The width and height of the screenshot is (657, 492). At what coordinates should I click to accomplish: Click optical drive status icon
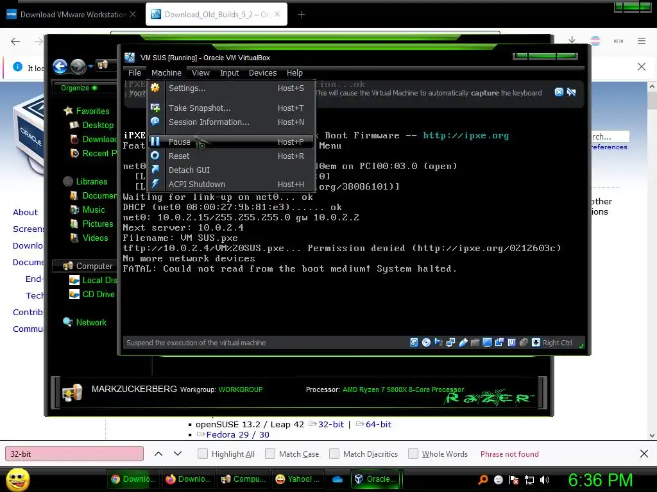coord(426,343)
